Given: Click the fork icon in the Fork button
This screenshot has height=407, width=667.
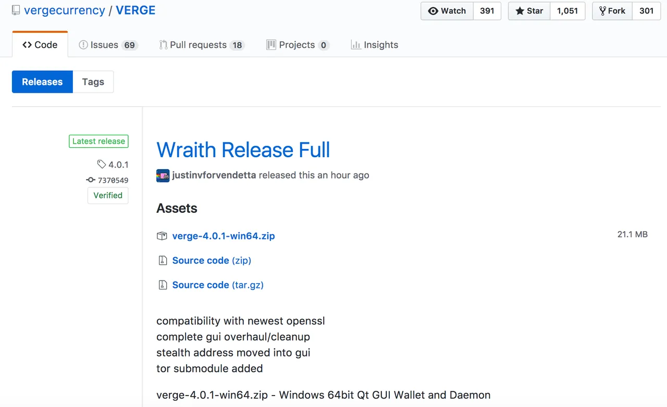Looking at the screenshot, I should (603, 11).
